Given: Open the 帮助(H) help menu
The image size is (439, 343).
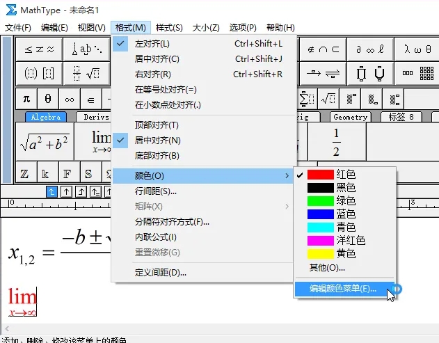Looking at the screenshot, I should coord(280,28).
